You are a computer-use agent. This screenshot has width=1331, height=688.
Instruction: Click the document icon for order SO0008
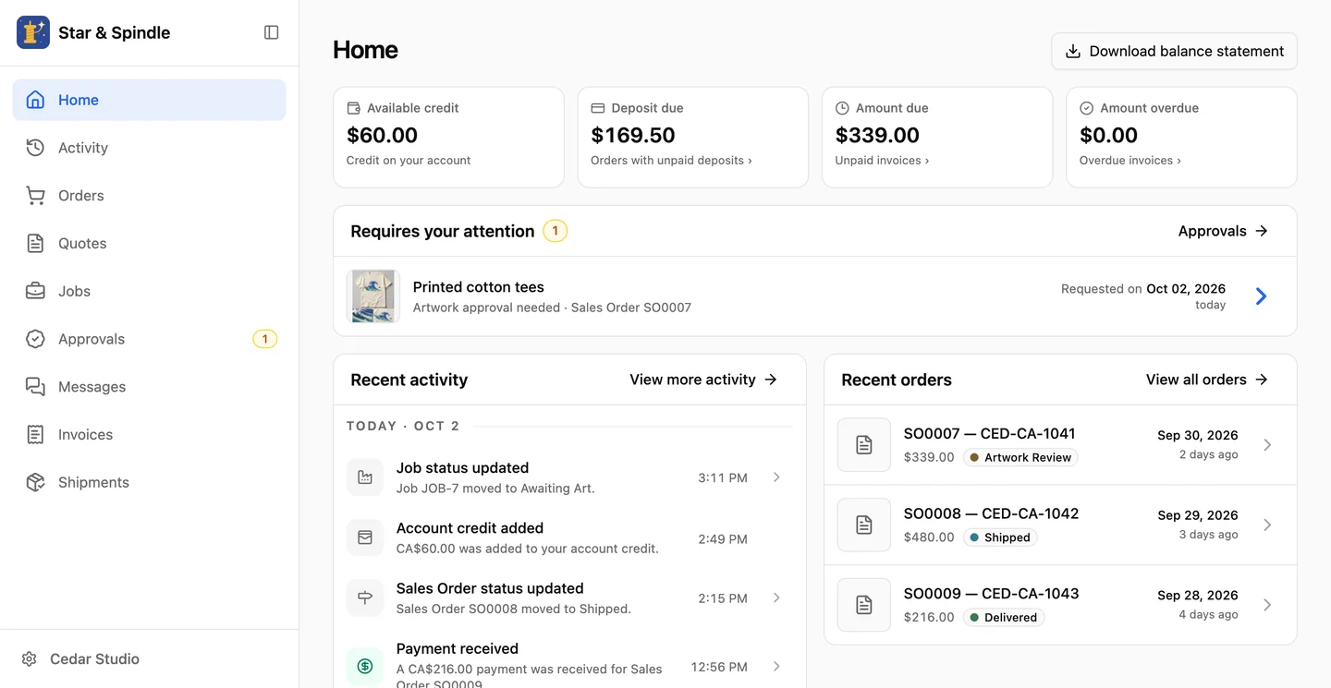[x=864, y=525]
